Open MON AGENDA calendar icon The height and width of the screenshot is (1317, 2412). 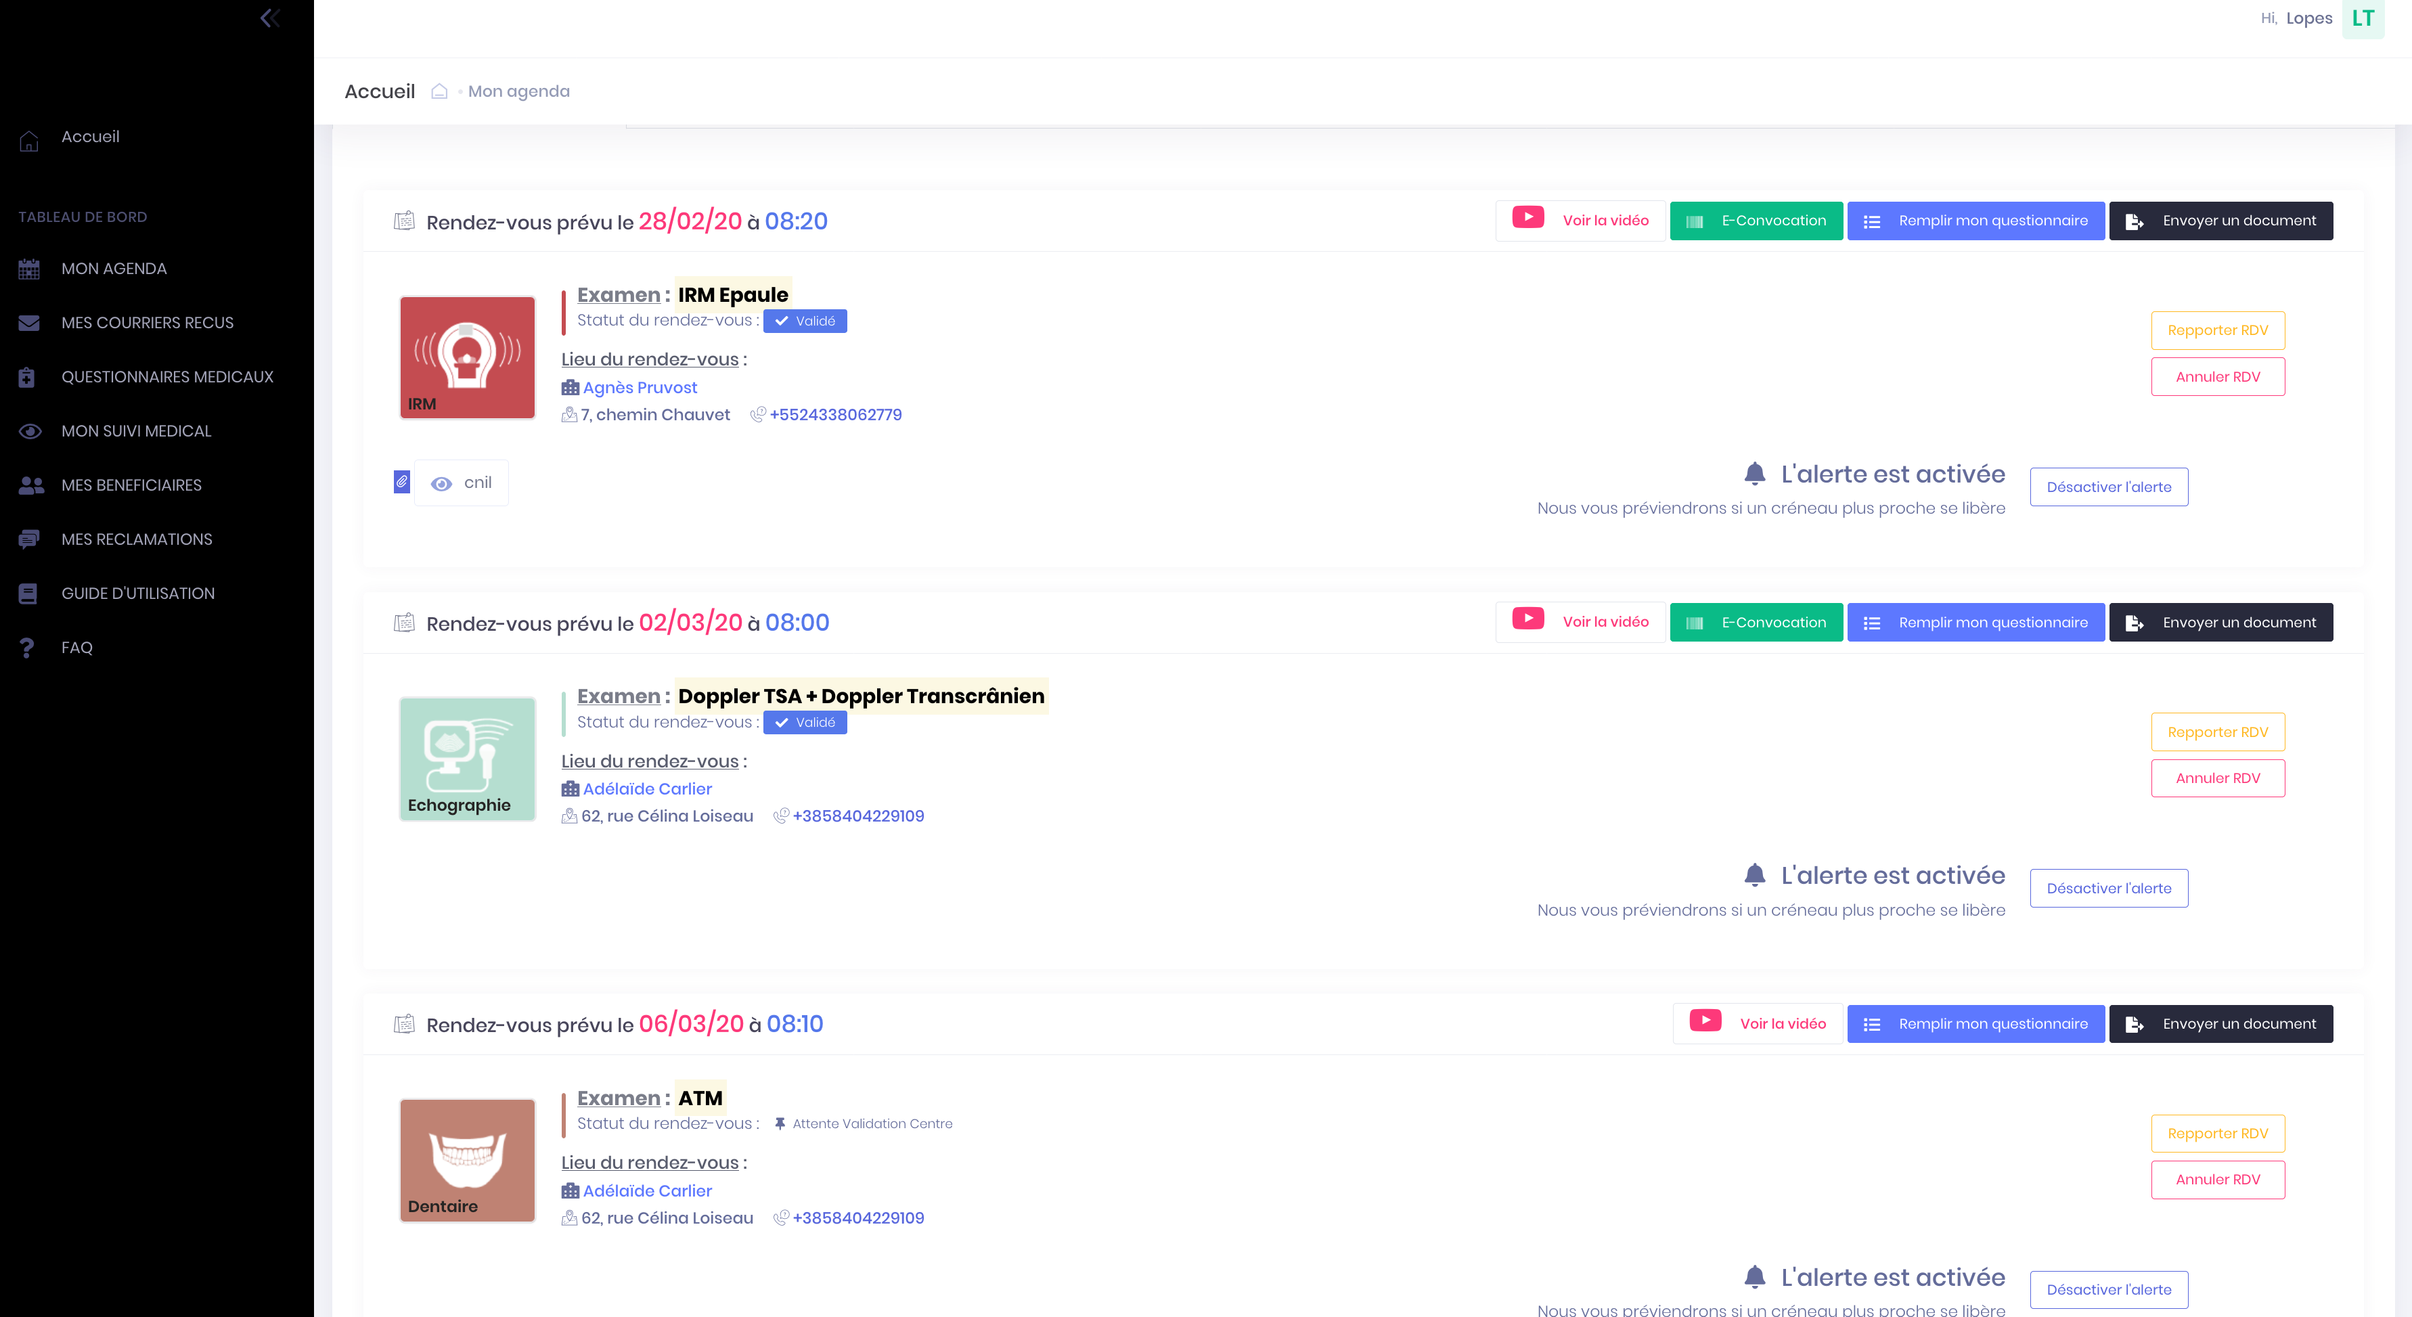pyautogui.click(x=29, y=269)
